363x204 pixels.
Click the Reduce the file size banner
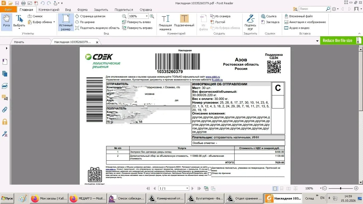pyautogui.click(x=341, y=40)
